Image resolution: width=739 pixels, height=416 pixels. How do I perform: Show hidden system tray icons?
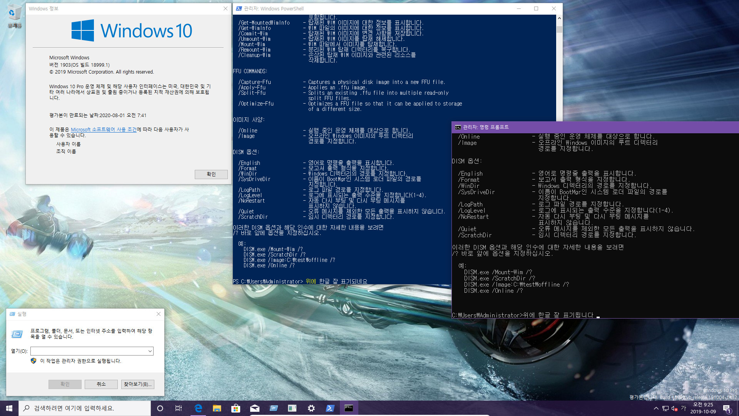(656, 408)
